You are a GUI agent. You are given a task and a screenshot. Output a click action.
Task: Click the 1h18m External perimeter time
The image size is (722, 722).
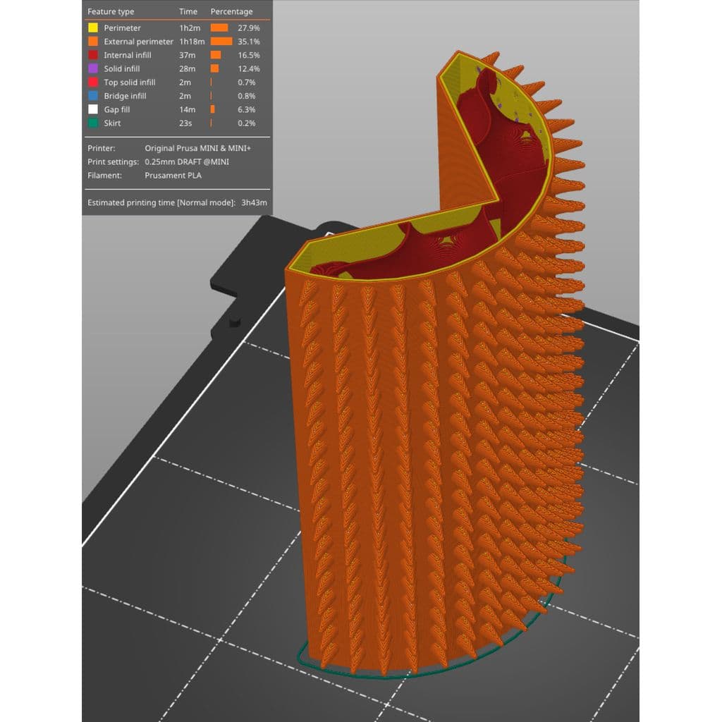(x=192, y=42)
